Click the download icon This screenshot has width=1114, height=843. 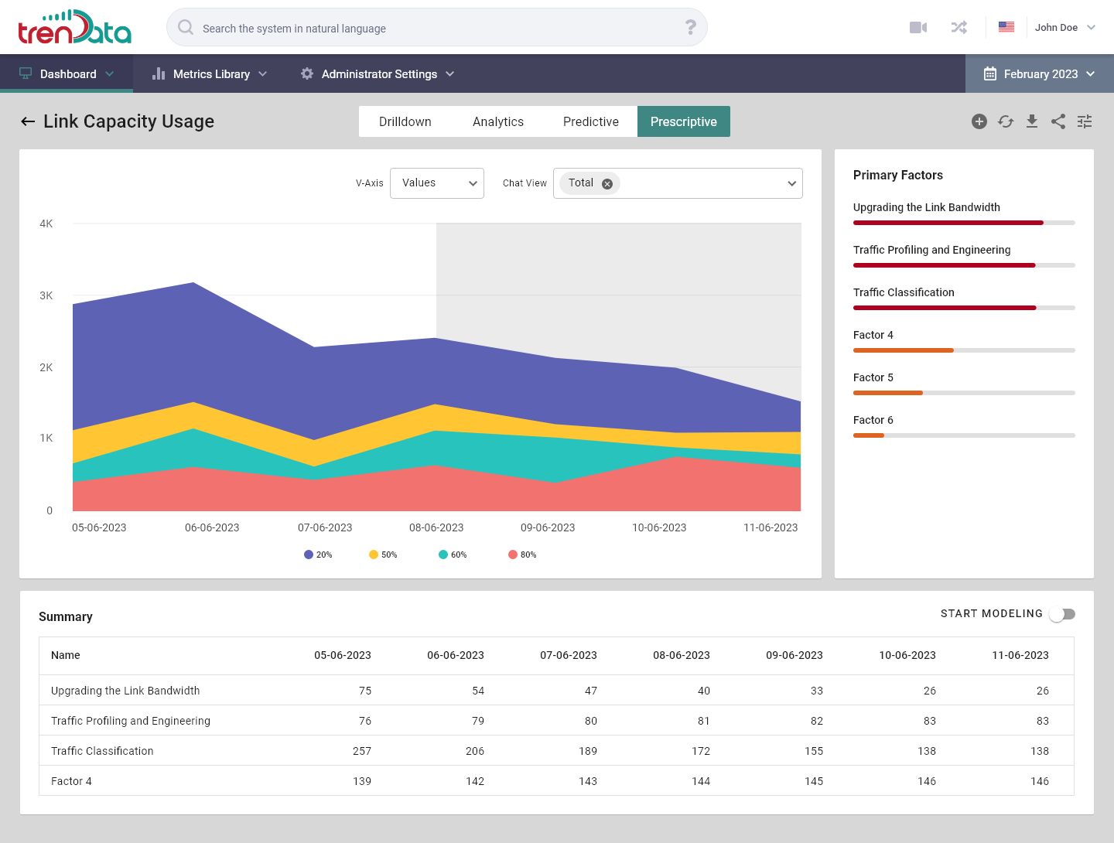[1032, 121]
